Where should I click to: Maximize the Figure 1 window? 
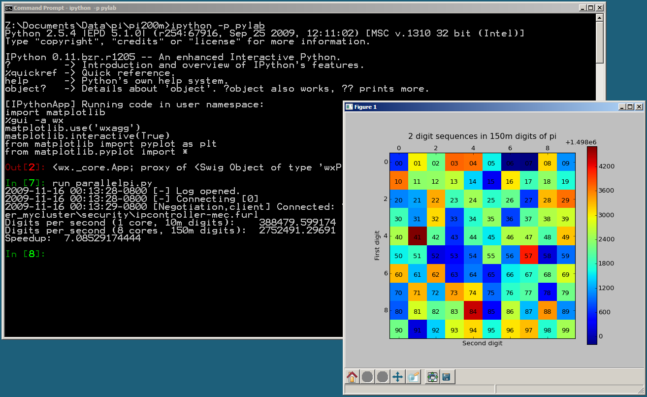point(630,107)
